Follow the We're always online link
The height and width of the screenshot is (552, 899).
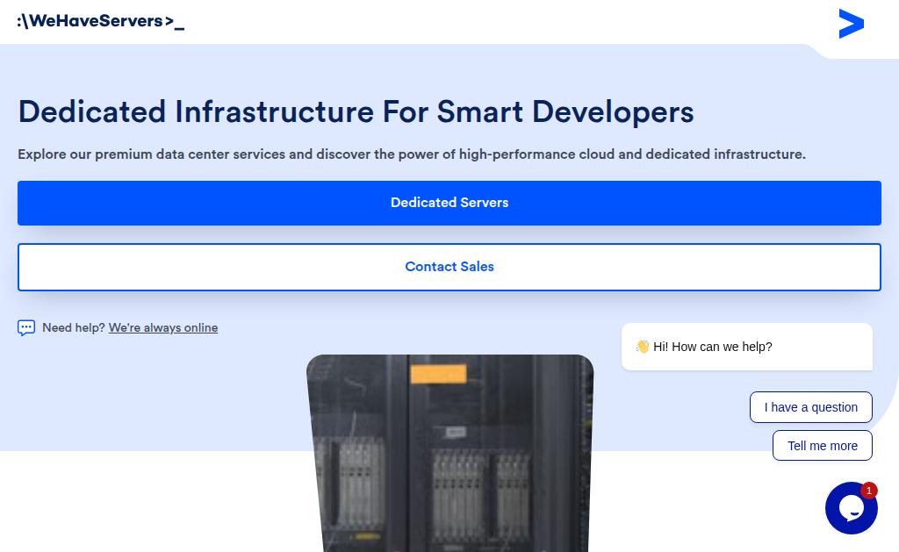(162, 328)
